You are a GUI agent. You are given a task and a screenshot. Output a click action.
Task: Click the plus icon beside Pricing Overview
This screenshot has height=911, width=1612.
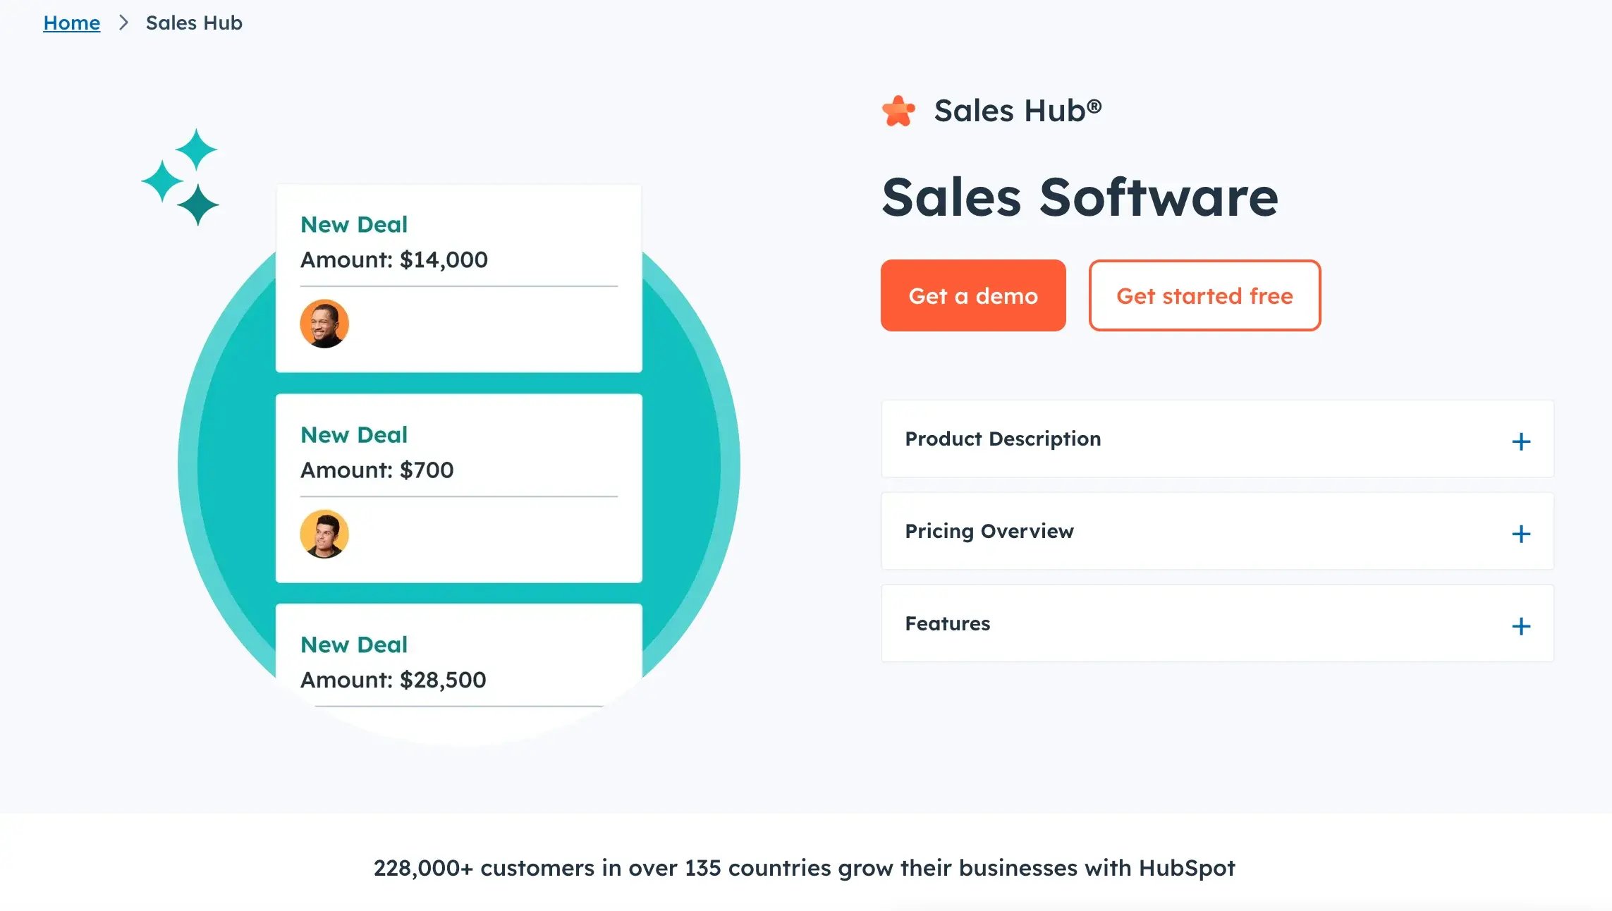(1522, 534)
